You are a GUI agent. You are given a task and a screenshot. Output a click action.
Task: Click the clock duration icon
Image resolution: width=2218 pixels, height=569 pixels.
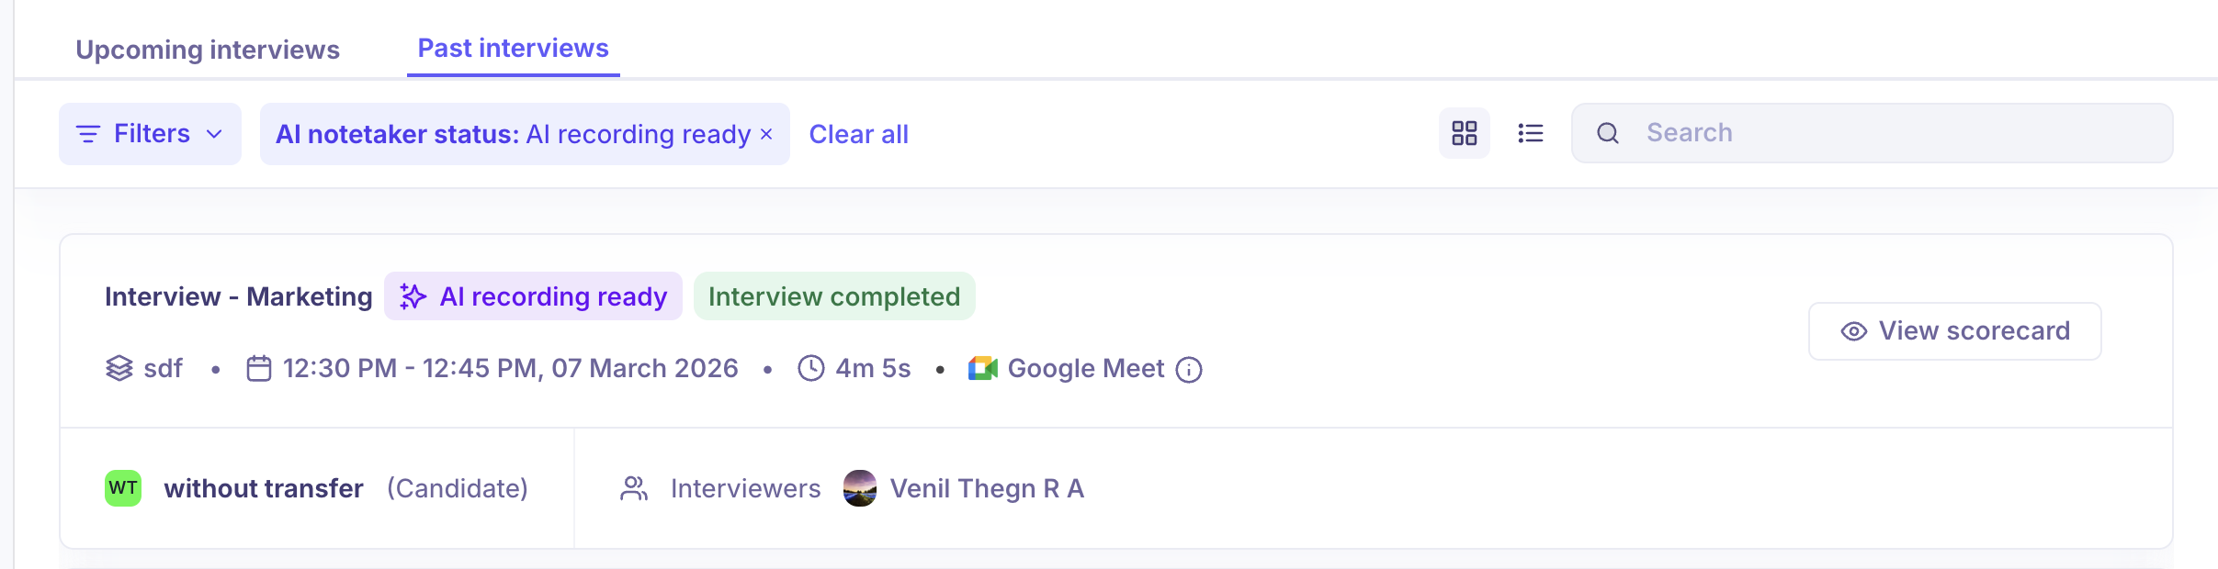click(810, 368)
